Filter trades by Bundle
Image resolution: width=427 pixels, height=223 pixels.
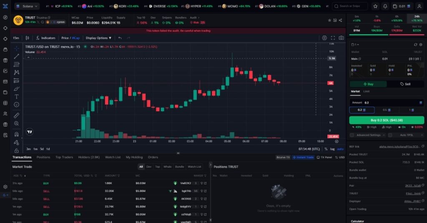(x=179, y=167)
